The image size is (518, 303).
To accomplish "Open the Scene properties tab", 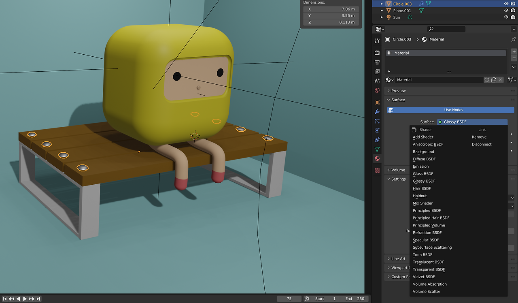I will tap(377, 81).
